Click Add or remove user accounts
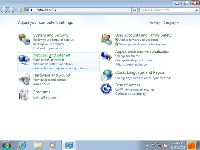Screen dimensions: 200x150 pyautogui.click(x=139, y=40)
